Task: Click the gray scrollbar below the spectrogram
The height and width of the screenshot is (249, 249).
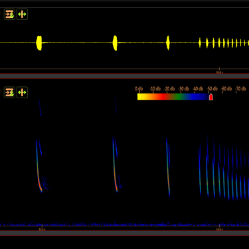Action: pos(124,233)
